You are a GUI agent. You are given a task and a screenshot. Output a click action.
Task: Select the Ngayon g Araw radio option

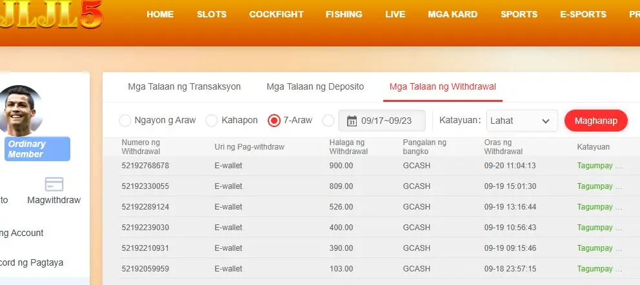click(125, 121)
